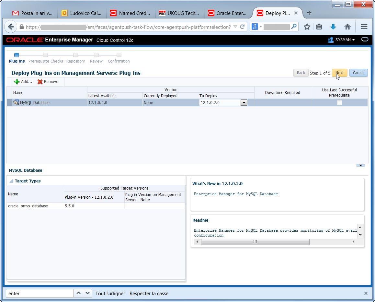Cancel the plug-in deployment wizard
375x302 pixels.
click(x=358, y=73)
